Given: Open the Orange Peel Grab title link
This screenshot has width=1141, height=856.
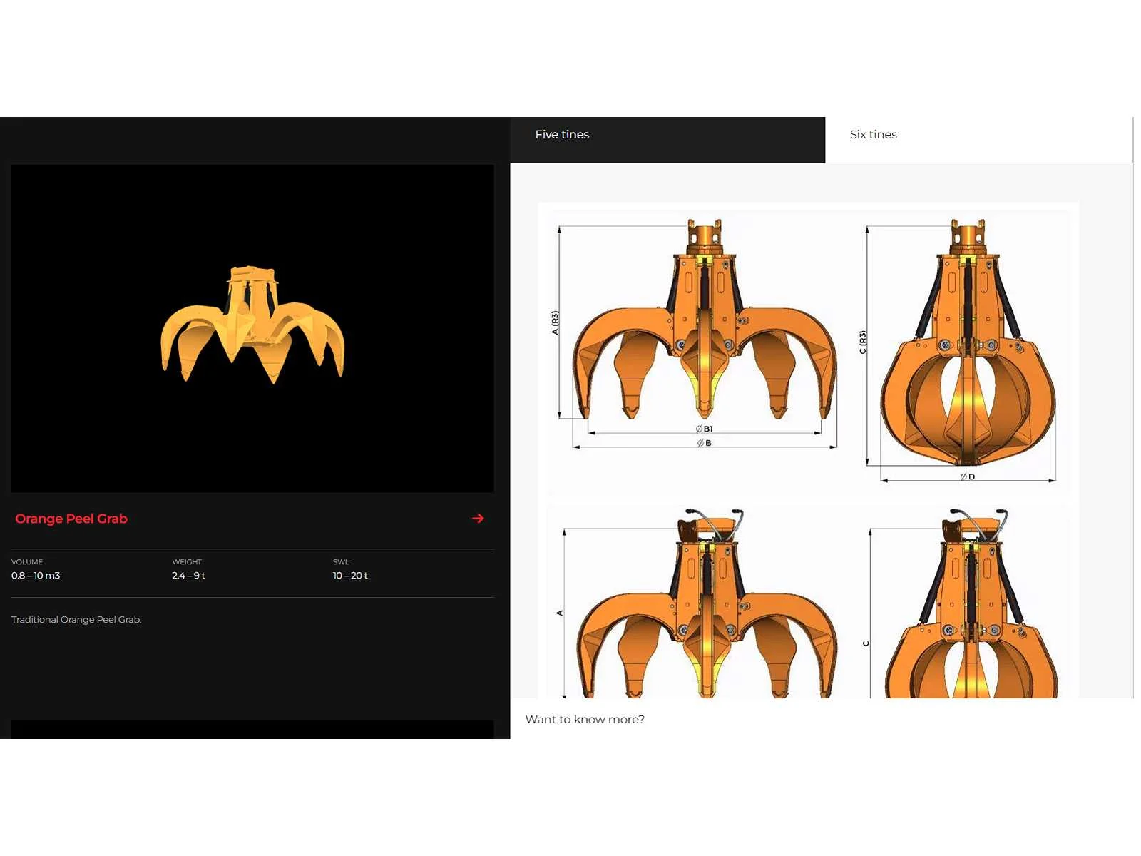Looking at the screenshot, I should (x=71, y=519).
